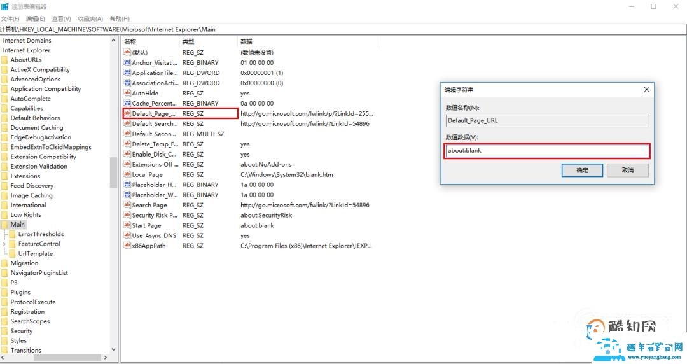Screen dimensions: 687x364
Task: Select the Default_Secon... value row
Action: point(249,134)
